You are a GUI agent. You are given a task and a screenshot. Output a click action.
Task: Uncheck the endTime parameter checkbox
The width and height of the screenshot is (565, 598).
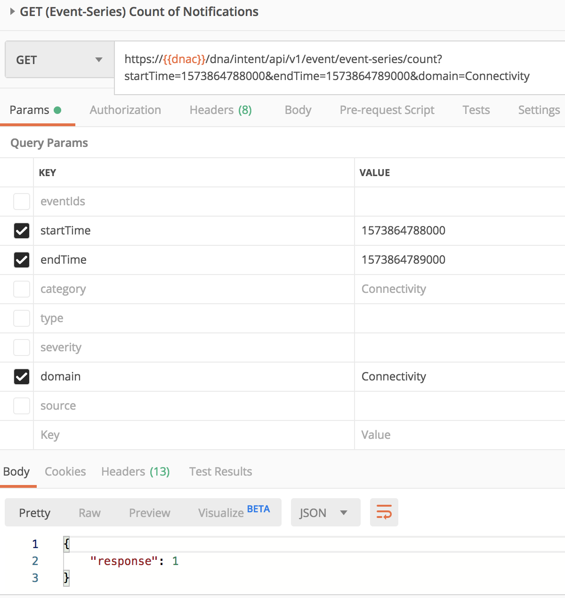pyautogui.click(x=22, y=260)
